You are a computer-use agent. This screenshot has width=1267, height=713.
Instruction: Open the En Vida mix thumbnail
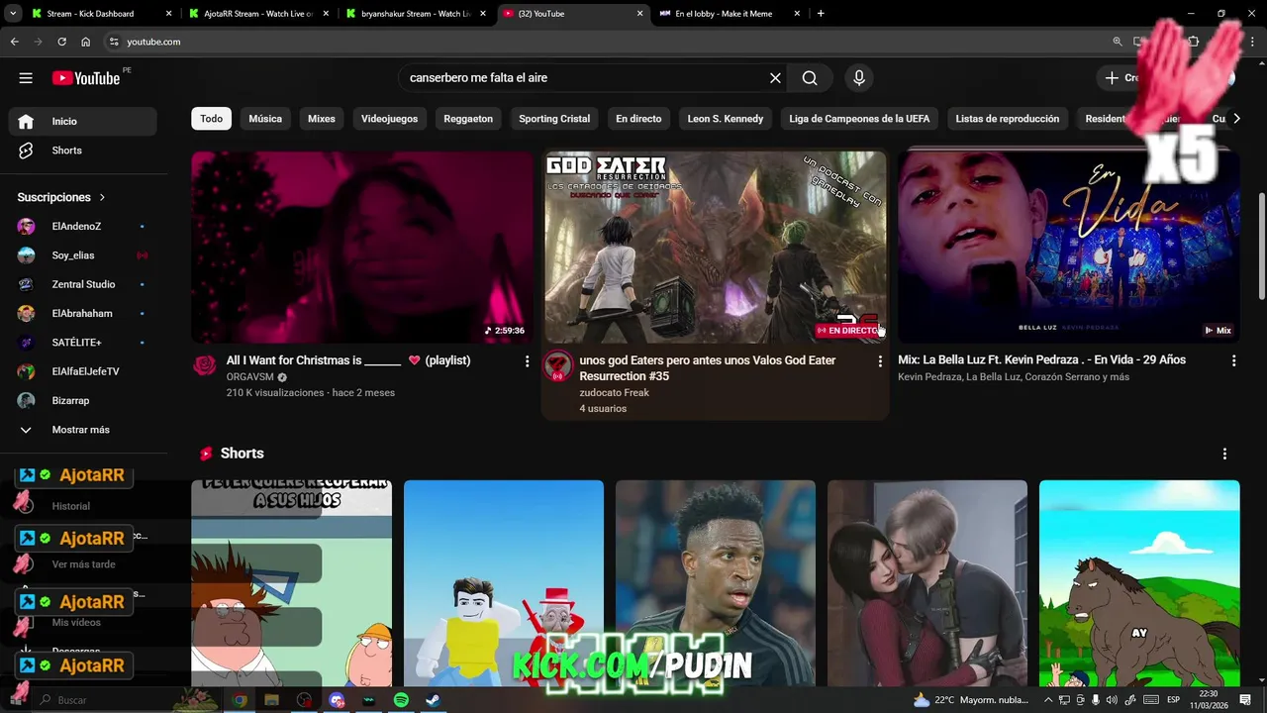(1069, 247)
